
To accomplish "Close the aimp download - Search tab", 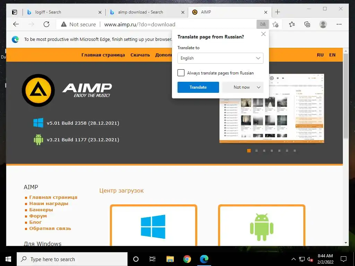I will [x=183, y=12].
